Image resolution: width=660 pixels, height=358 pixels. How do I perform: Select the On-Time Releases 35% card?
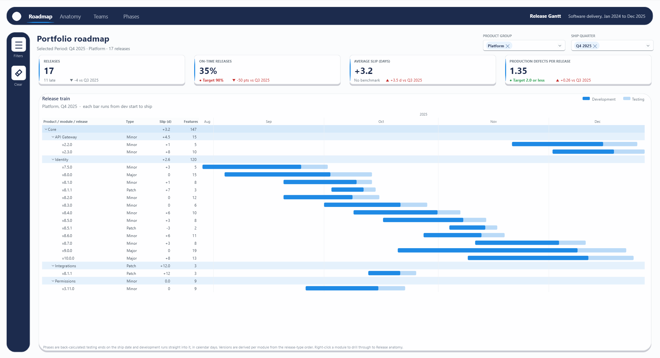click(267, 70)
